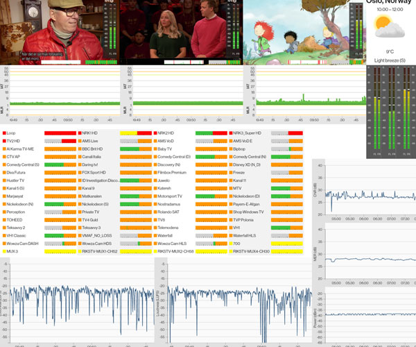Viewport: 416px width, 347px height.
Task: Click the NRK3_Super HD red status icon
Action: click(x=229, y=133)
